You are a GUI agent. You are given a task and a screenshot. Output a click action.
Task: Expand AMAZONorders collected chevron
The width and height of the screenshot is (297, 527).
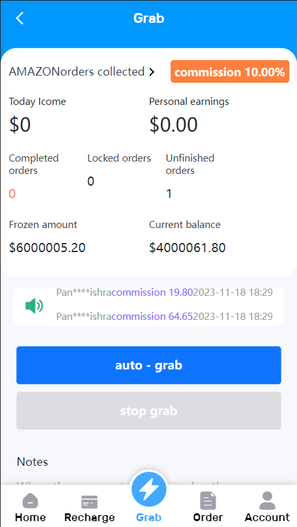(x=152, y=72)
